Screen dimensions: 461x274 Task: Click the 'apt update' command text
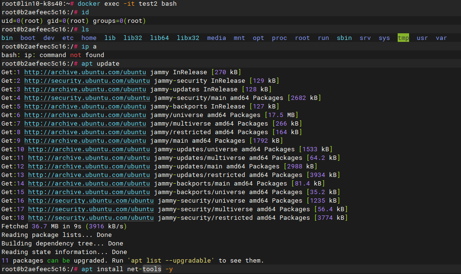100,64
